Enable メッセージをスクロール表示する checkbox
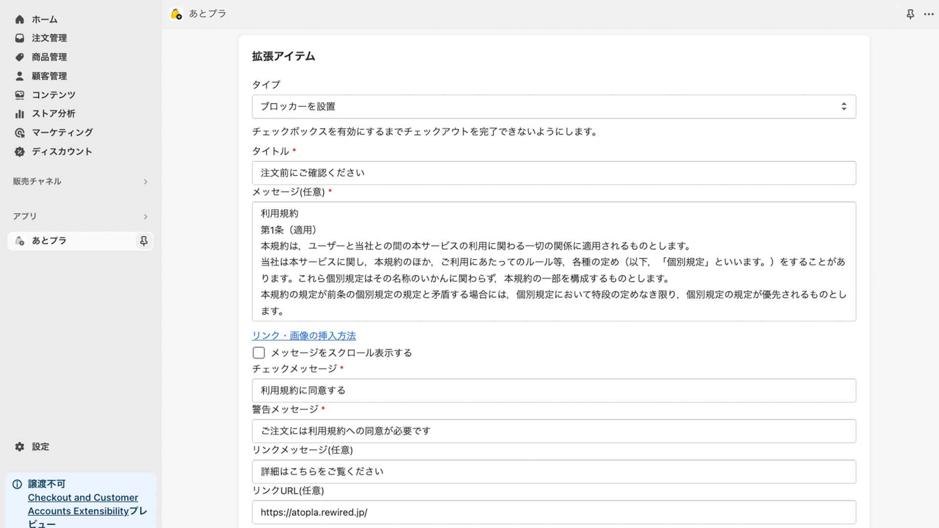Screen dimensions: 939x528 259,353
